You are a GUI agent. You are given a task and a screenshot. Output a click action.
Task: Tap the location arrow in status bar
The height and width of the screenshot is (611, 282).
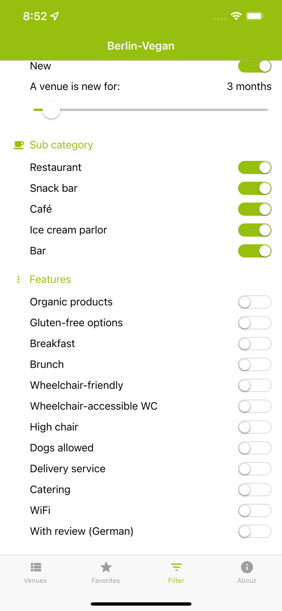[55, 16]
